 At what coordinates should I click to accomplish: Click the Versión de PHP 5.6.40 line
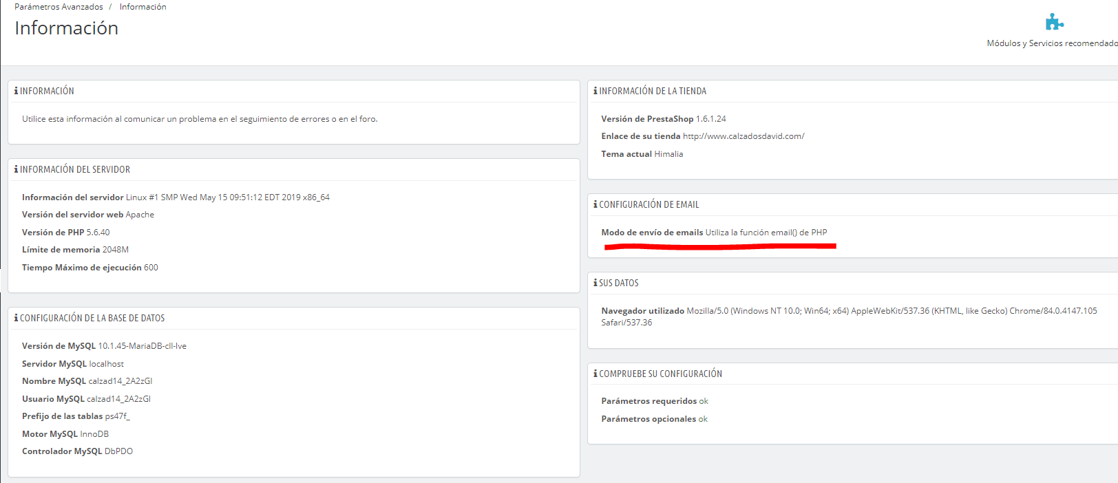[x=66, y=233]
